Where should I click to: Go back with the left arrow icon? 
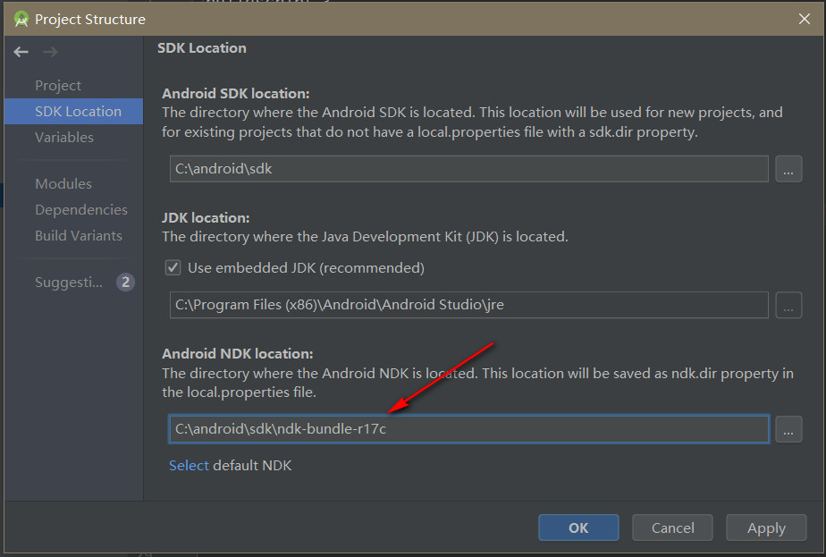(21, 52)
